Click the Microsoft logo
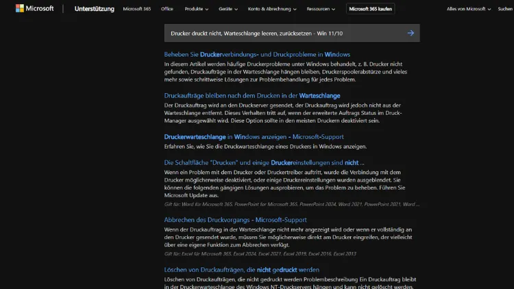Screen dimensions: 514x289 (34, 8)
